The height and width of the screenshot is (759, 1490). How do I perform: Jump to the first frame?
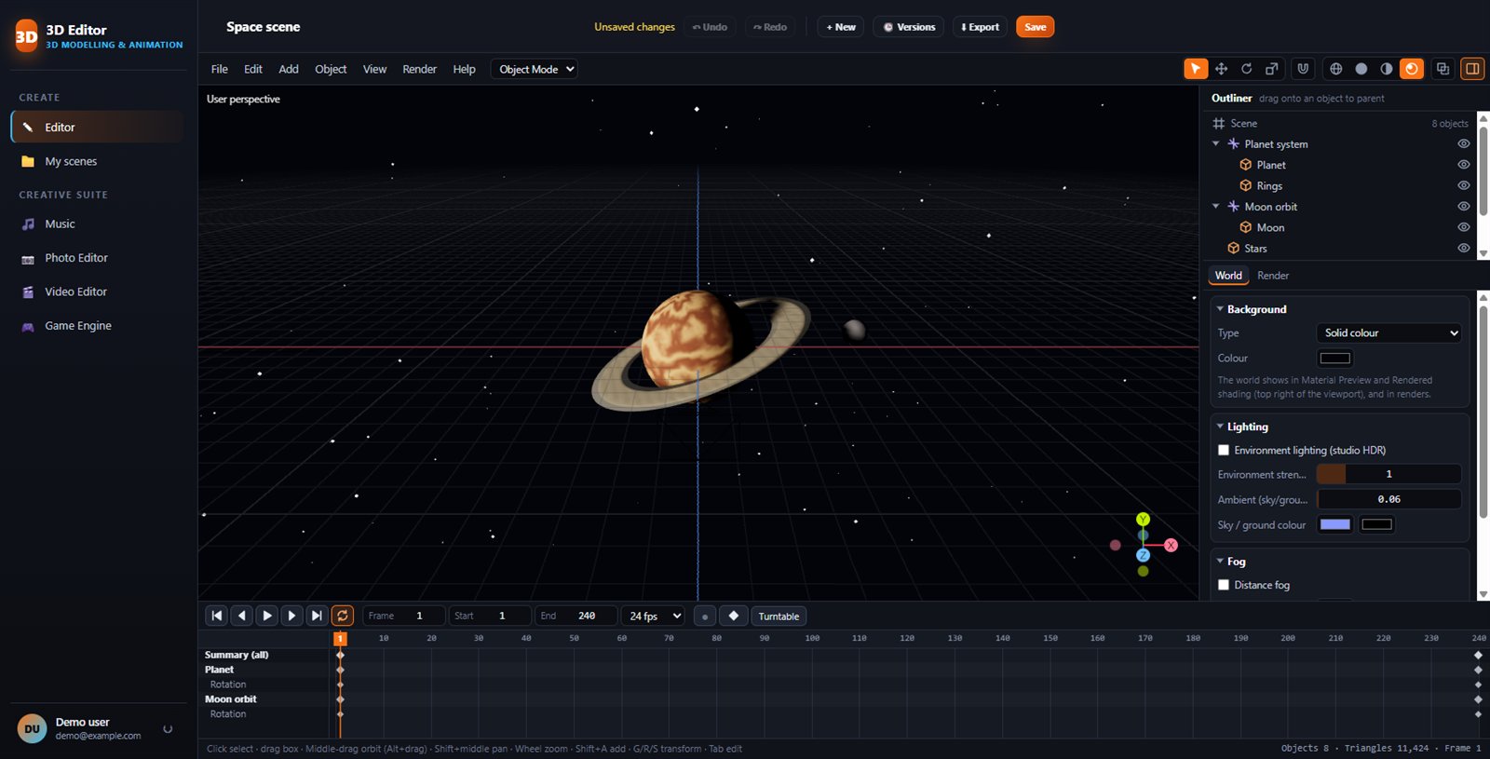(216, 616)
